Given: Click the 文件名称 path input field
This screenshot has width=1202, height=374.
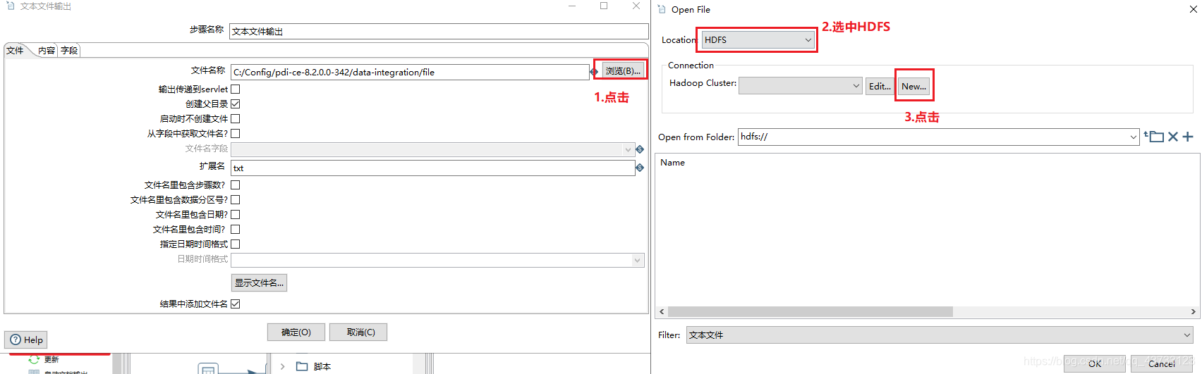Looking at the screenshot, I should (x=410, y=72).
